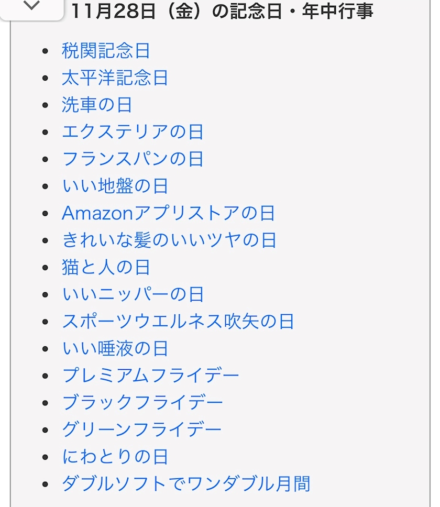The width and height of the screenshot is (440, 507).
Task: Click the 11月28日の記念日・年中行事 heading
Action: click(222, 10)
